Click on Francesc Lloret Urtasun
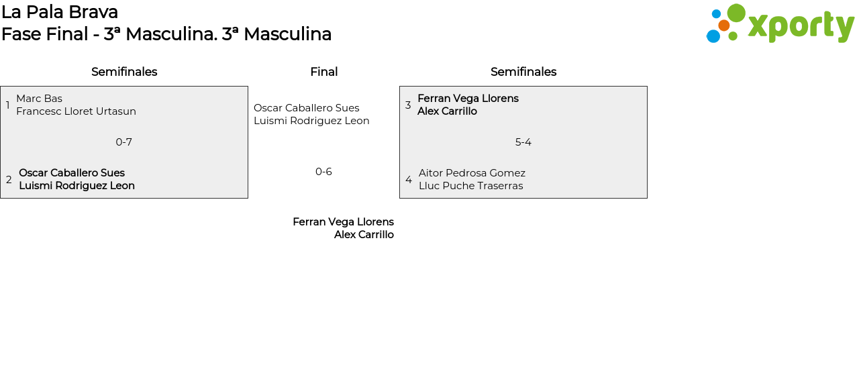This screenshot has width=859, height=367. (76, 111)
